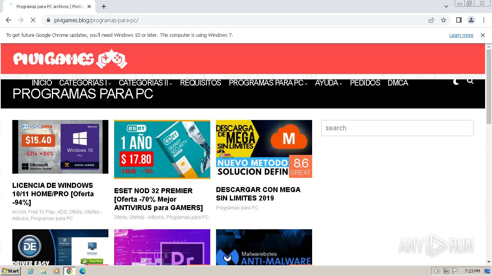Open ESET Smart Security thumbnail
Image resolution: width=492 pixels, height=276 pixels.
click(162, 149)
